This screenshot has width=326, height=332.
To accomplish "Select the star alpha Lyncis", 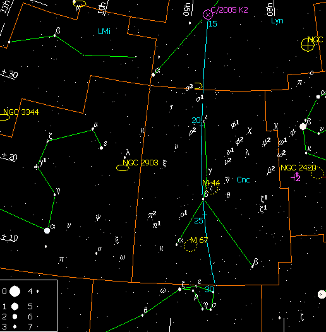I will point(153,74).
